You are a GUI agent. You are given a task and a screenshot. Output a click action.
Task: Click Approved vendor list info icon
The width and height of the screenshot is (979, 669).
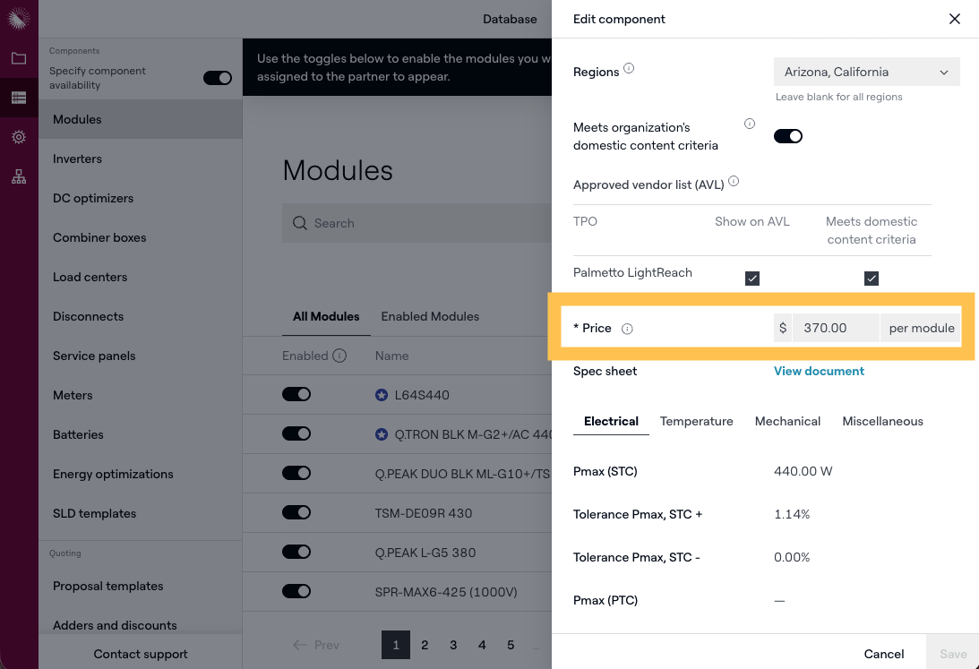coord(734,182)
